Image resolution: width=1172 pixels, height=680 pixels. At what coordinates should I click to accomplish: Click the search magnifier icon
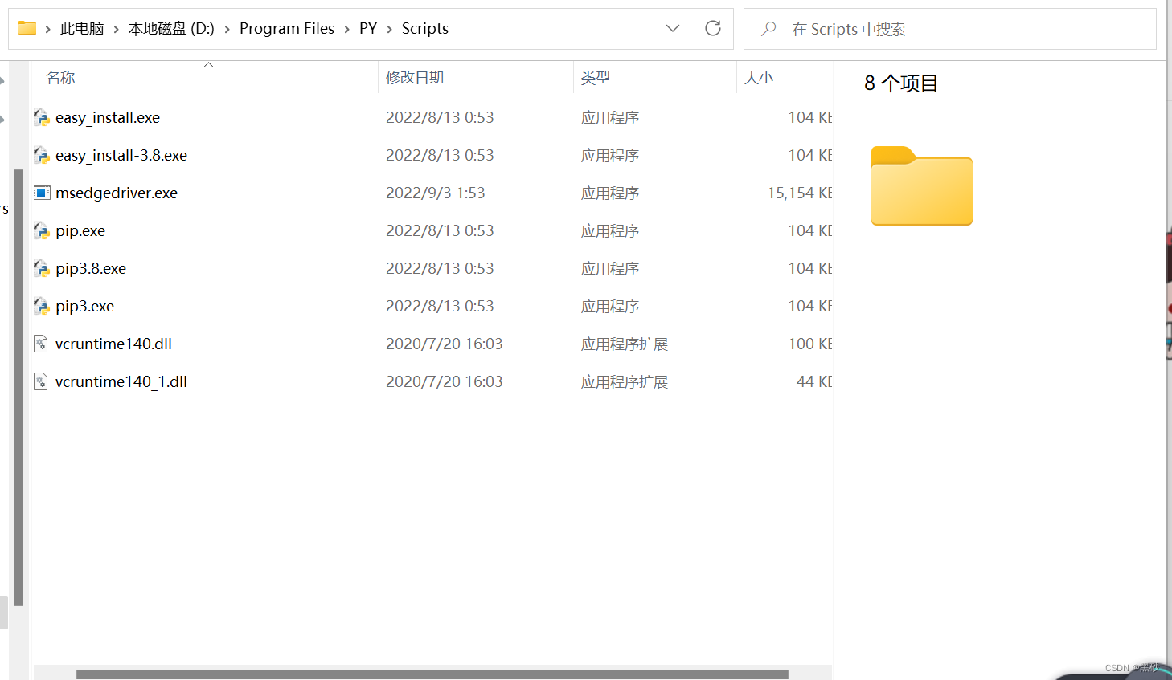[x=768, y=29]
